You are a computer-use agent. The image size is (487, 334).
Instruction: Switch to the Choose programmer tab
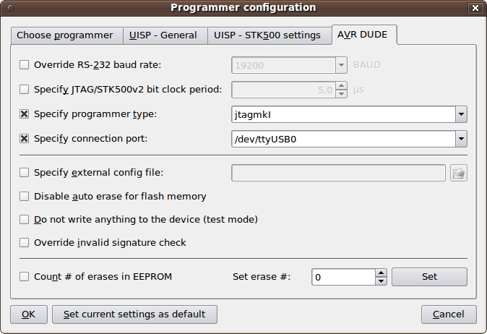[65, 35]
